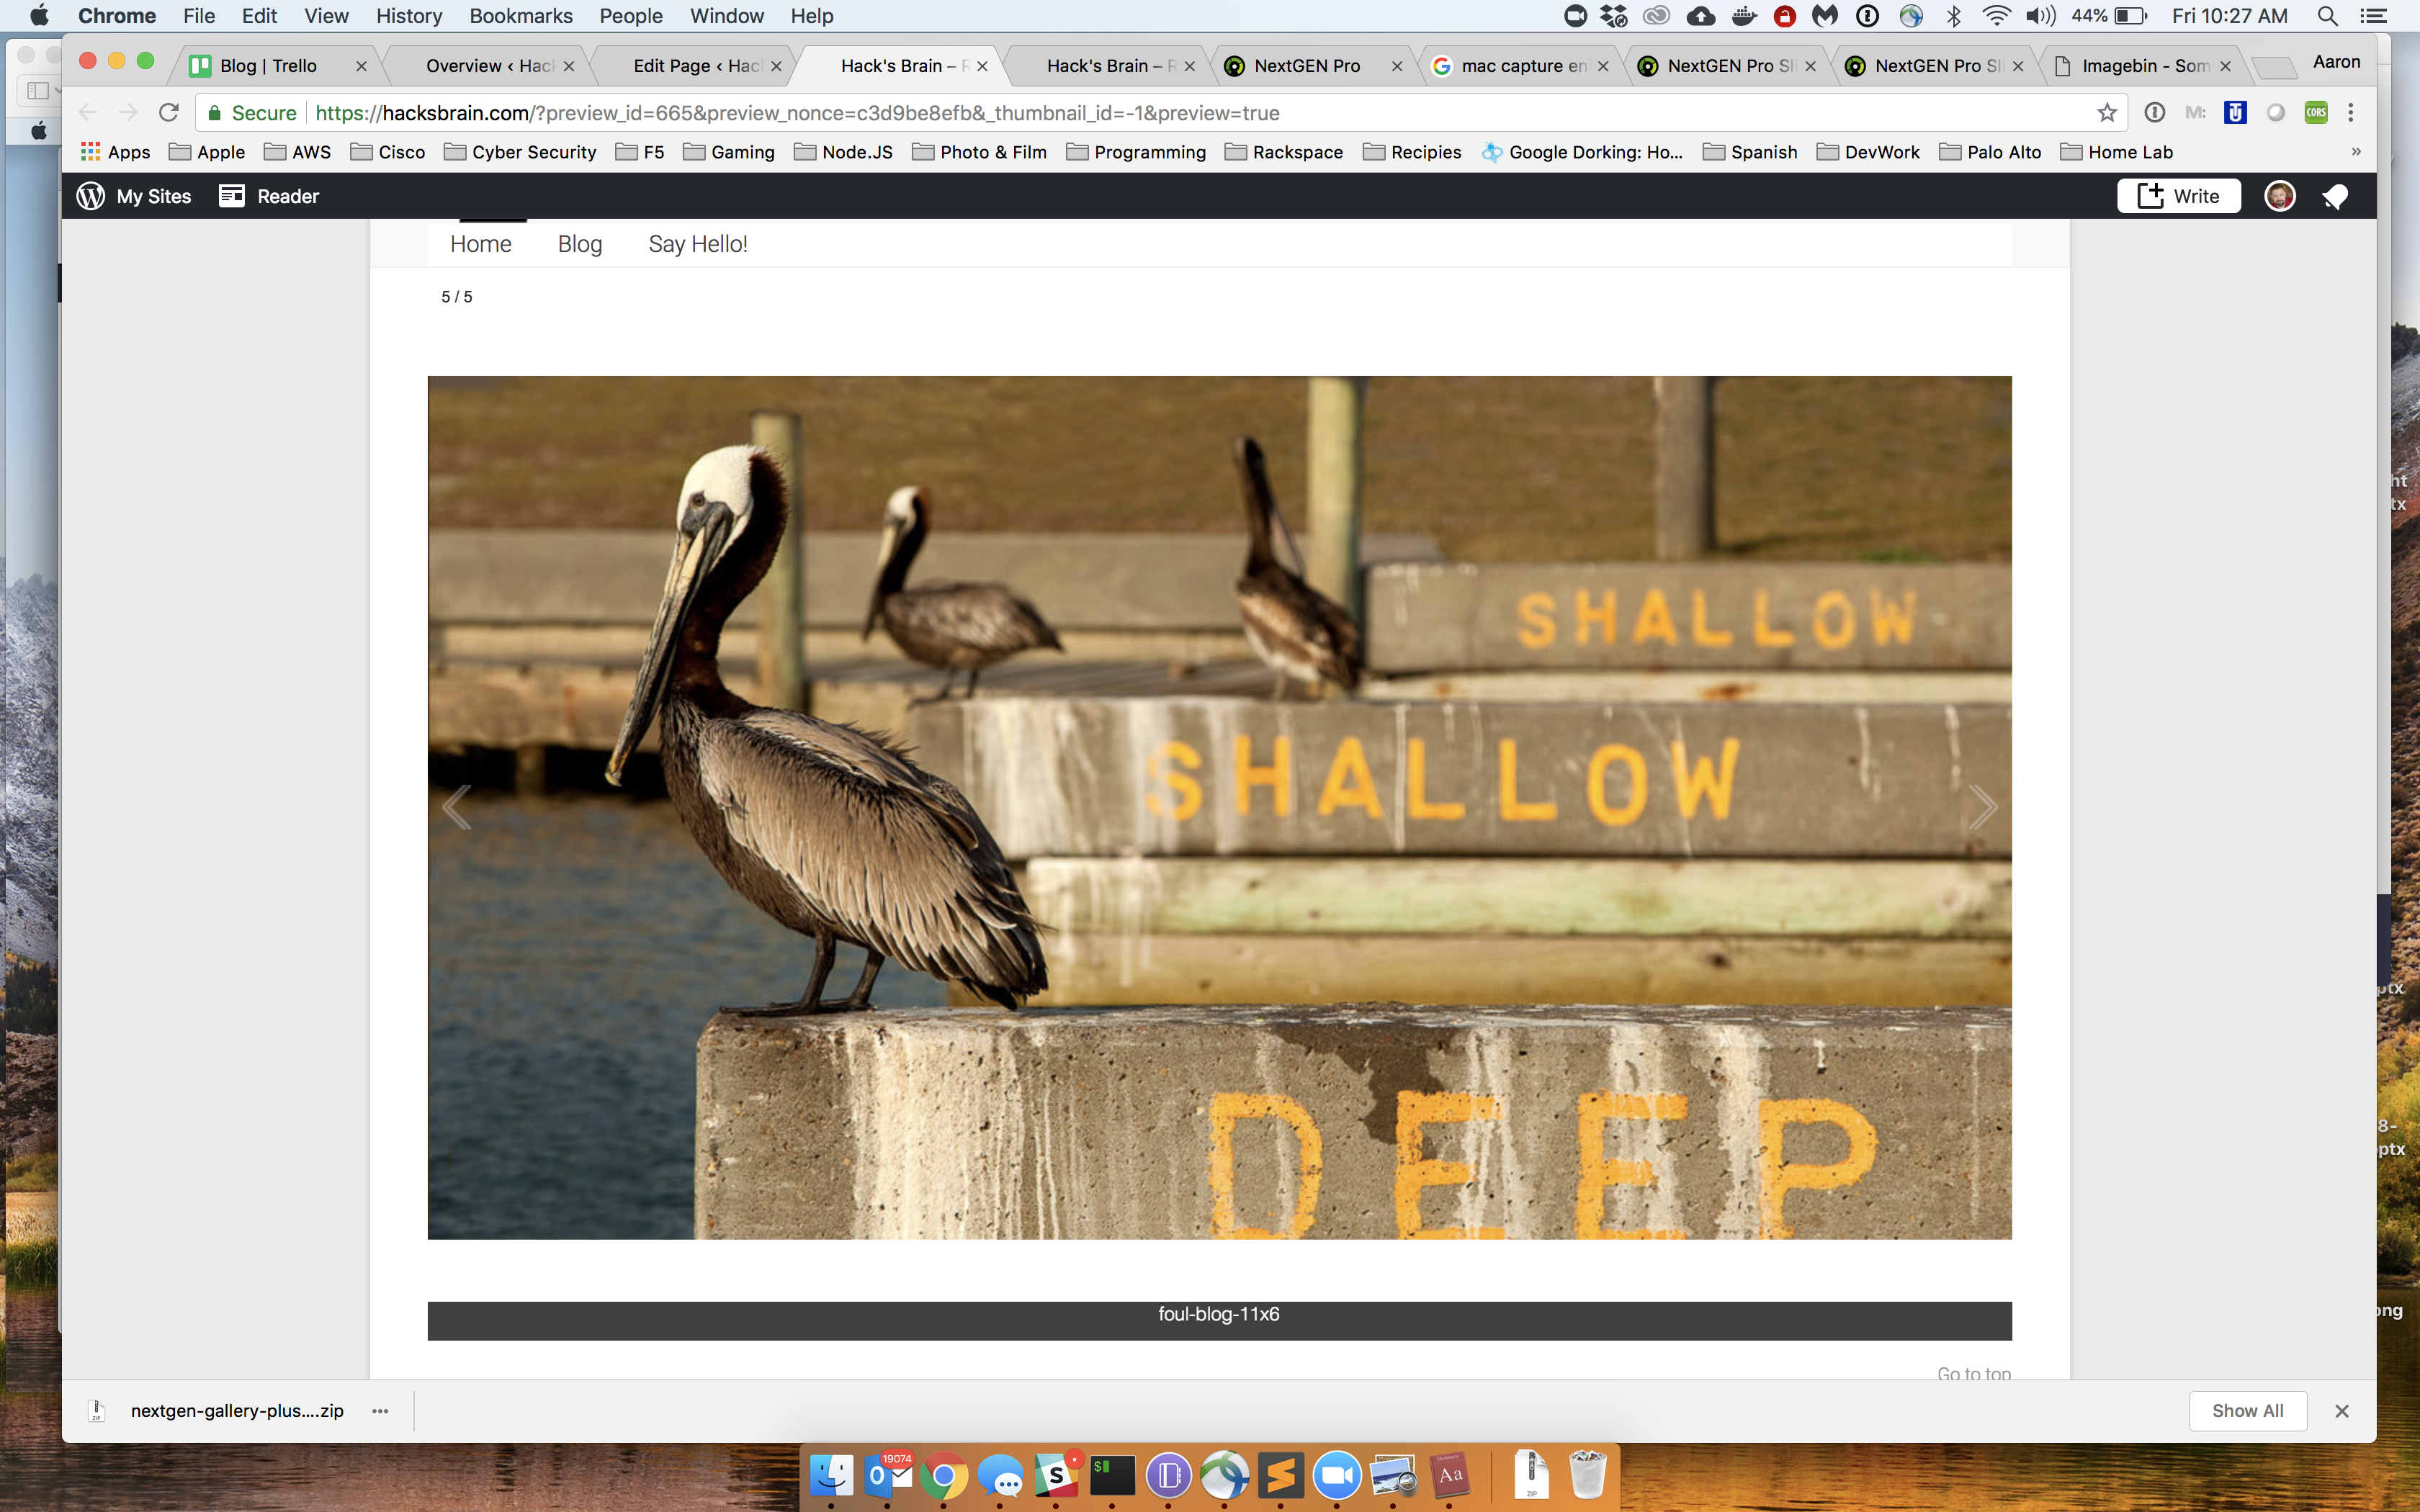
Task: Close the downloads bar
Action: pos(2341,1410)
